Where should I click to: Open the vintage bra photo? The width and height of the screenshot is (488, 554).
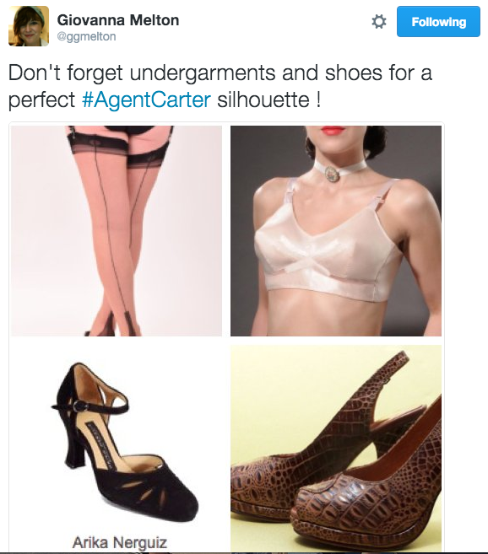(x=336, y=231)
